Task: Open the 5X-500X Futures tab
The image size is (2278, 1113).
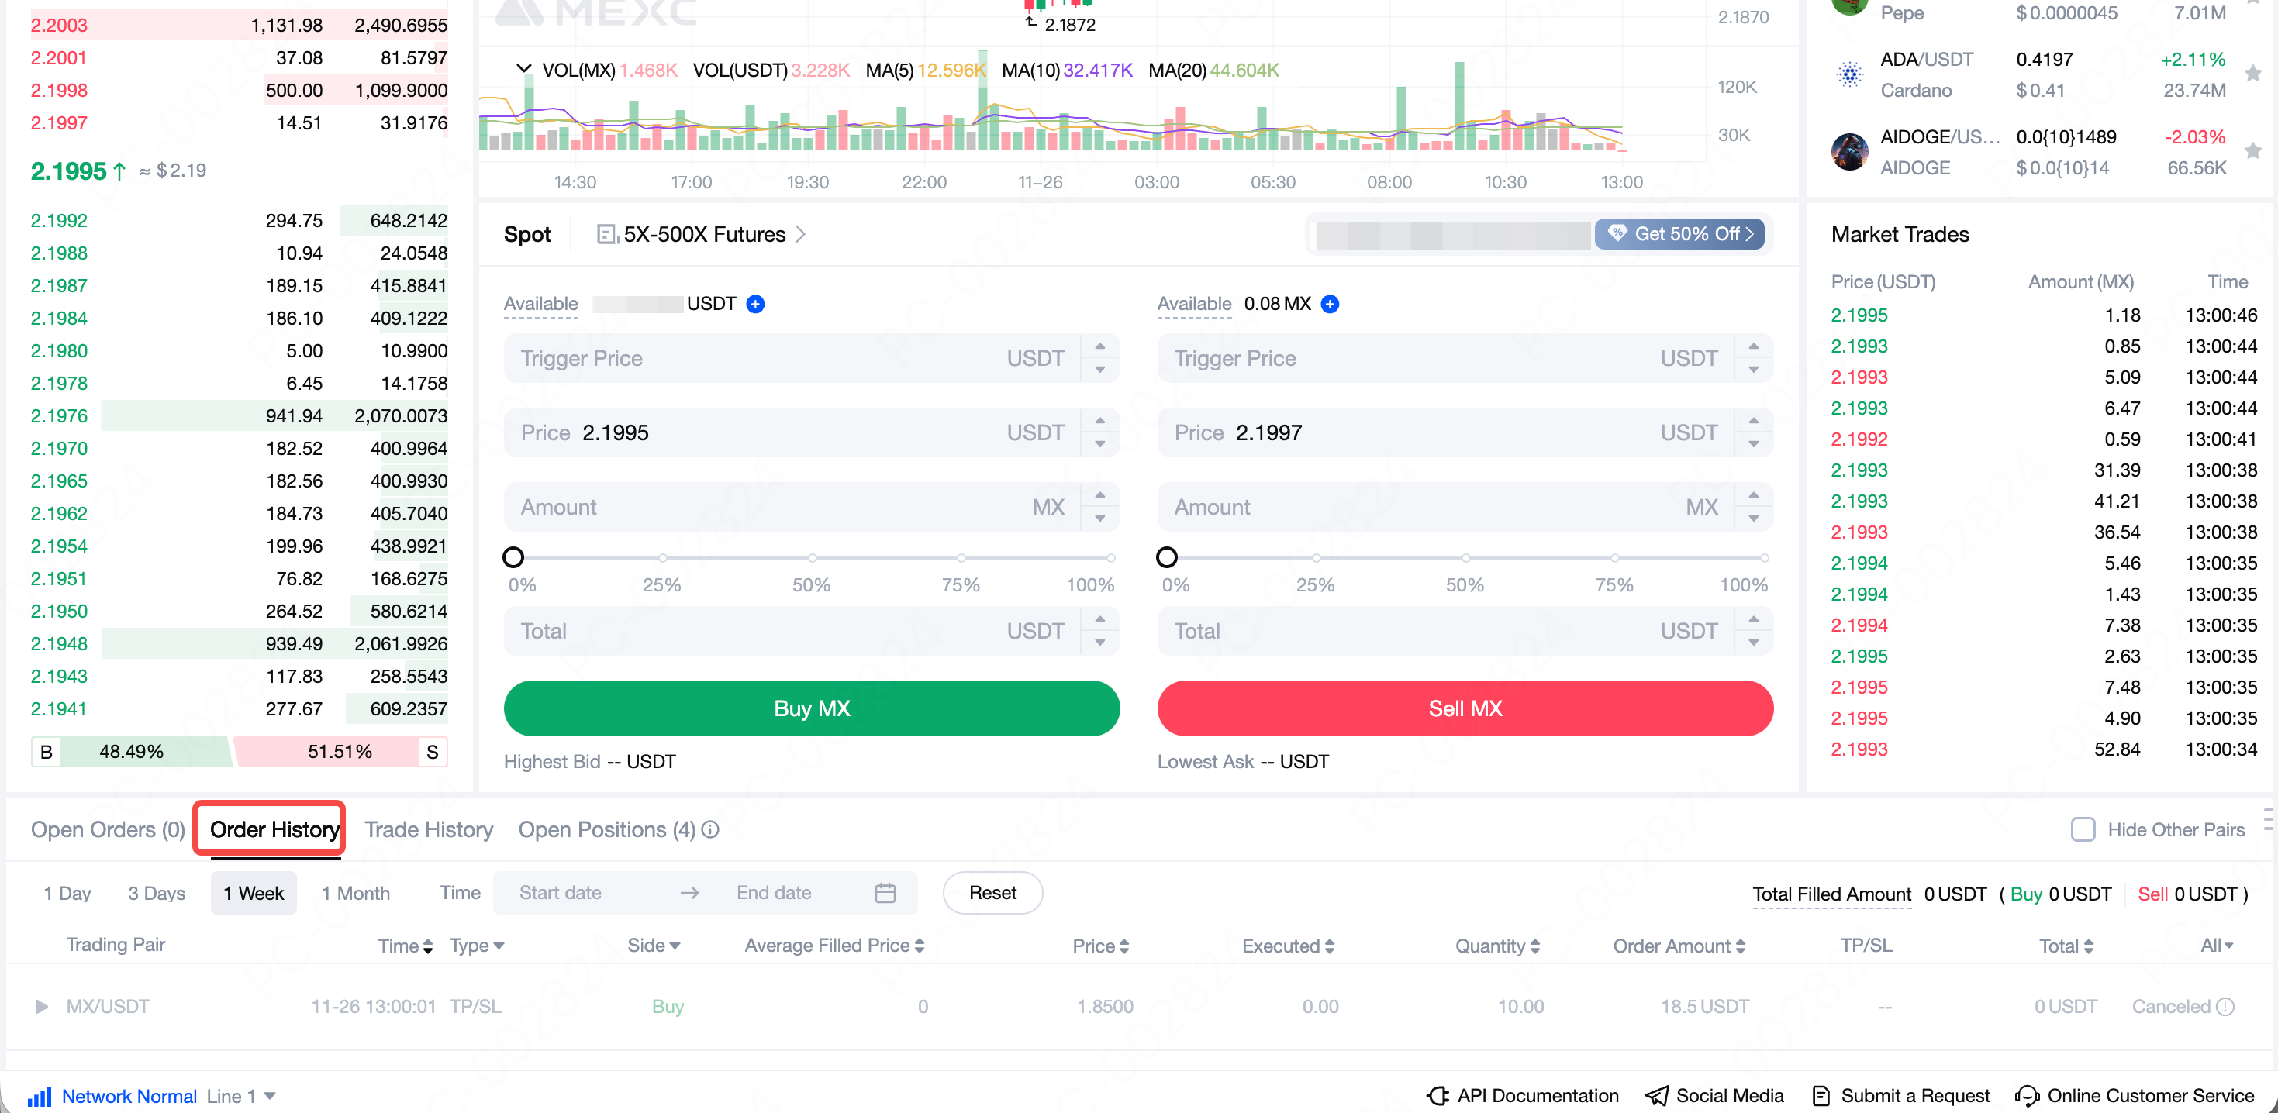Action: (x=703, y=234)
